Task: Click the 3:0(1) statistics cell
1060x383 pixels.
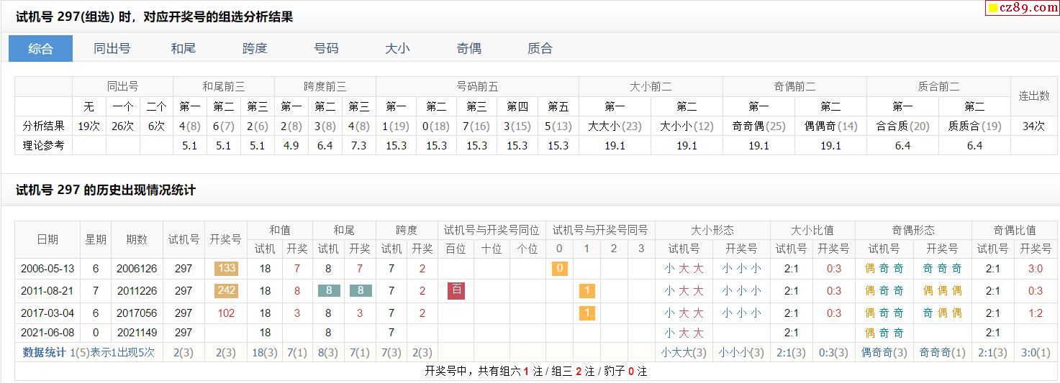Action: point(1036,353)
